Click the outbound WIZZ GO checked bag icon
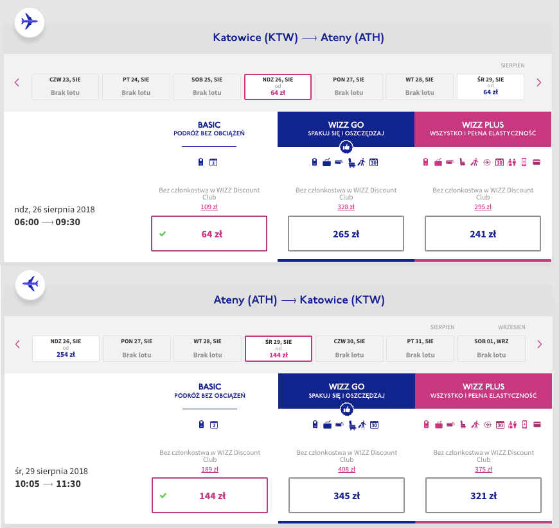Image resolution: width=559 pixels, height=528 pixels. pyautogui.click(x=326, y=162)
